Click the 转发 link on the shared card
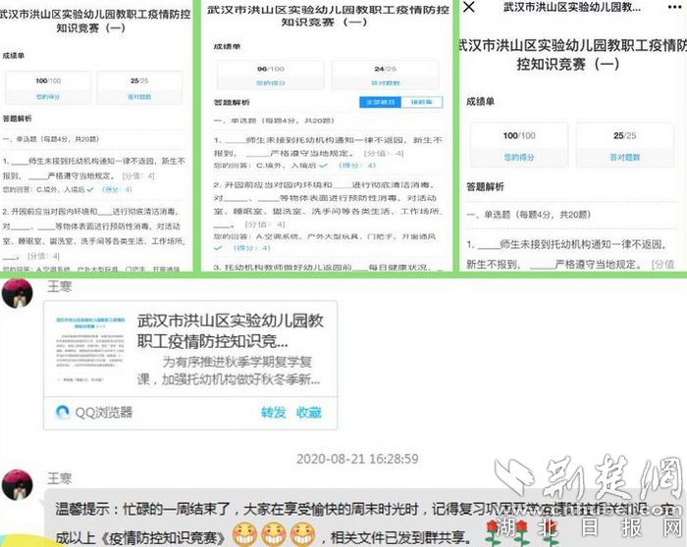Screen dimensions: 687x547 tap(273, 413)
